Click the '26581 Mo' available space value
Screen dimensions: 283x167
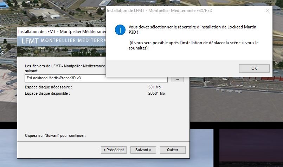point(156,93)
